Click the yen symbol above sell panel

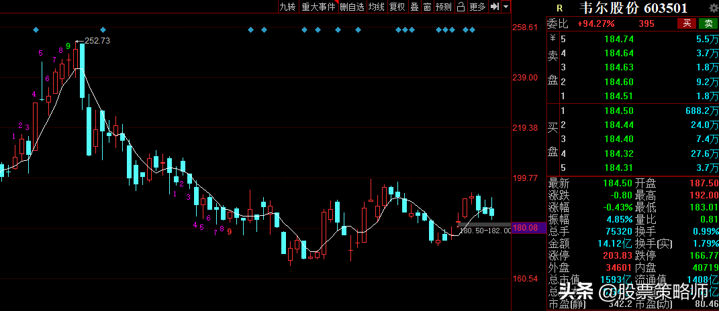pyautogui.click(x=553, y=40)
